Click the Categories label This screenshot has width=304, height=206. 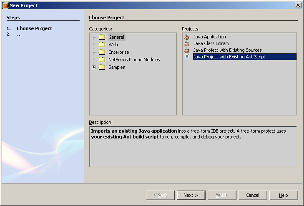(100, 29)
